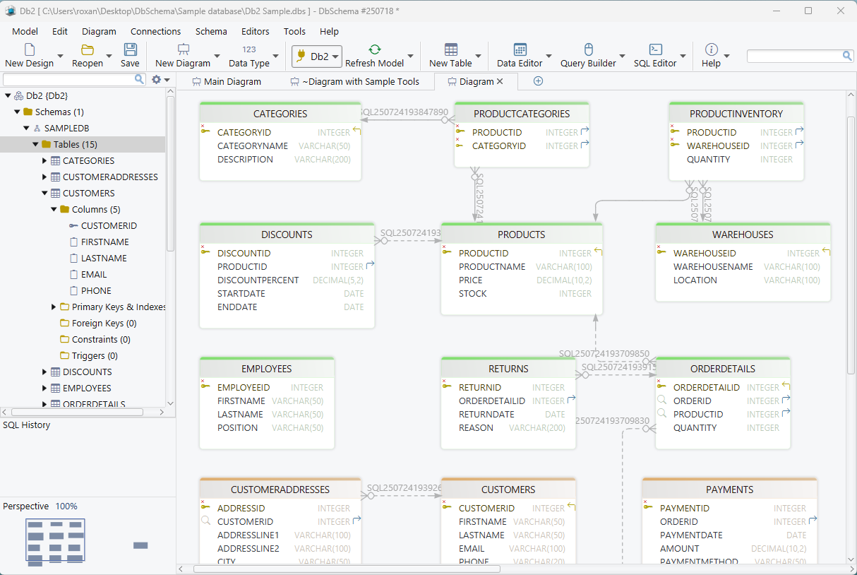Screen dimensions: 857x575
Task: Click the New Table icon
Action: (450, 49)
